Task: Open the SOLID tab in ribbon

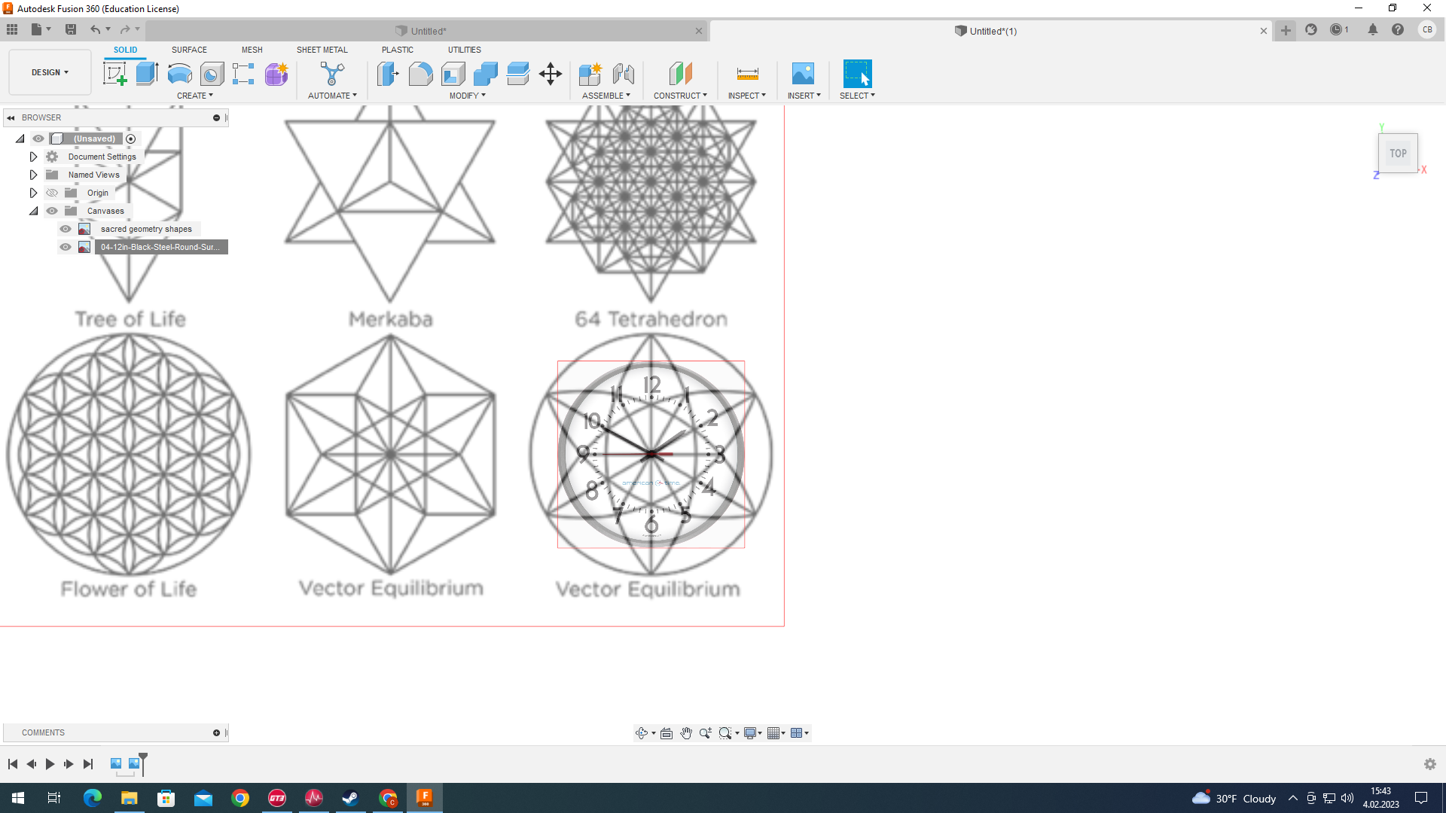Action: click(124, 50)
